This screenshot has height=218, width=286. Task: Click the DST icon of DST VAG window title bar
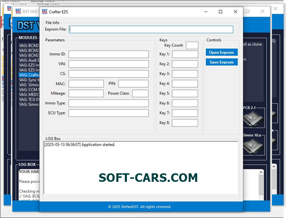pyautogui.click(x=18, y=12)
